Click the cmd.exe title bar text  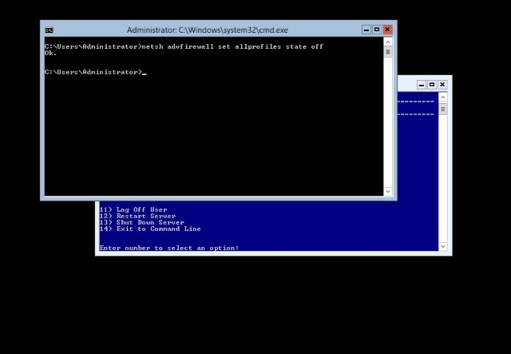208,30
